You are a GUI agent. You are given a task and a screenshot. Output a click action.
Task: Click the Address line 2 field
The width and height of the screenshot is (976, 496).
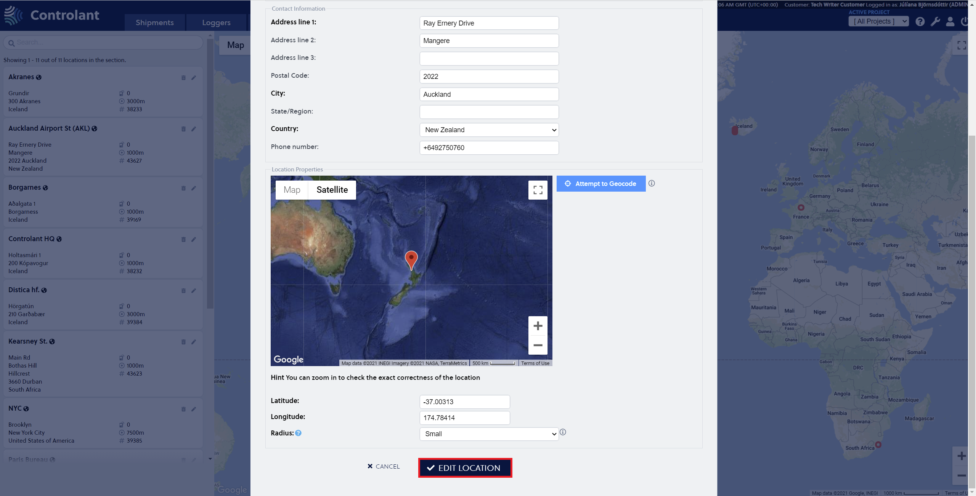[489, 41]
